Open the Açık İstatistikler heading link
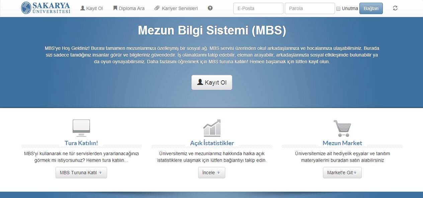This screenshot has width=423, height=198. point(212,143)
